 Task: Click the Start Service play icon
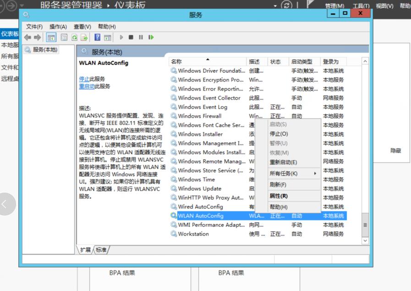(121, 37)
